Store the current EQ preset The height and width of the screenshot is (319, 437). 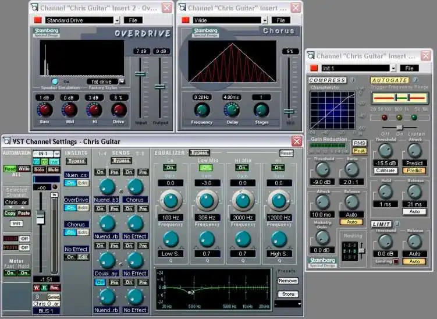(288, 294)
